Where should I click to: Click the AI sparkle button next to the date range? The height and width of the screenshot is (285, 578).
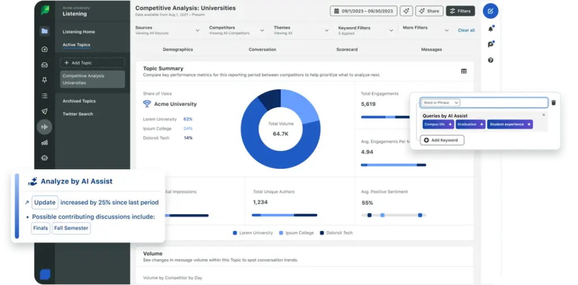point(406,11)
